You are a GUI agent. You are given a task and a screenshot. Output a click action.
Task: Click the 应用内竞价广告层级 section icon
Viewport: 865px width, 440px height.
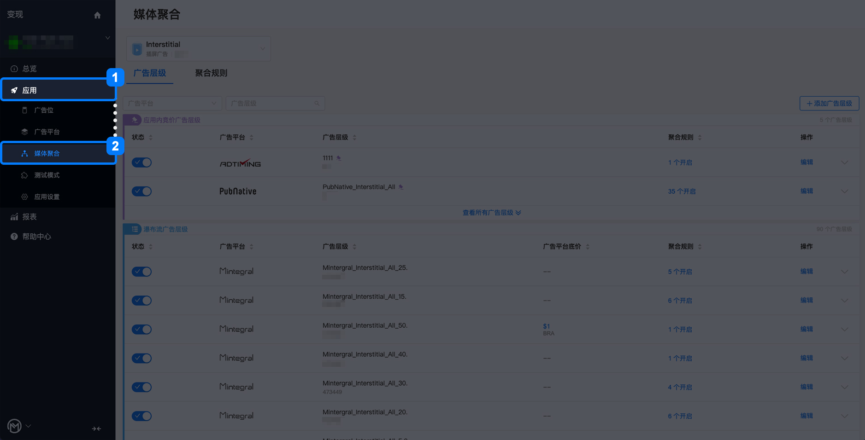134,120
